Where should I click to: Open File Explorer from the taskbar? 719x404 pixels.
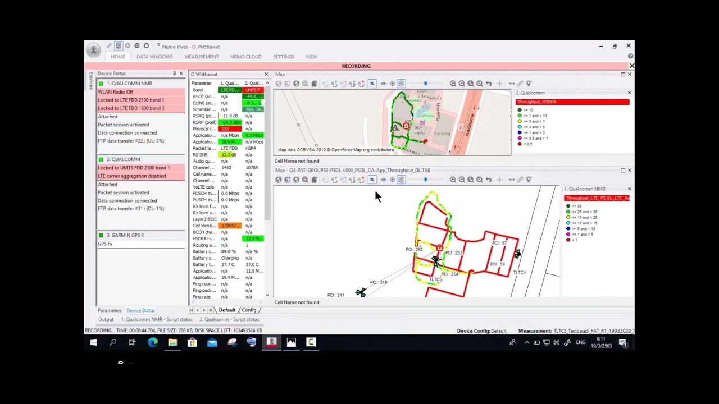(172, 342)
